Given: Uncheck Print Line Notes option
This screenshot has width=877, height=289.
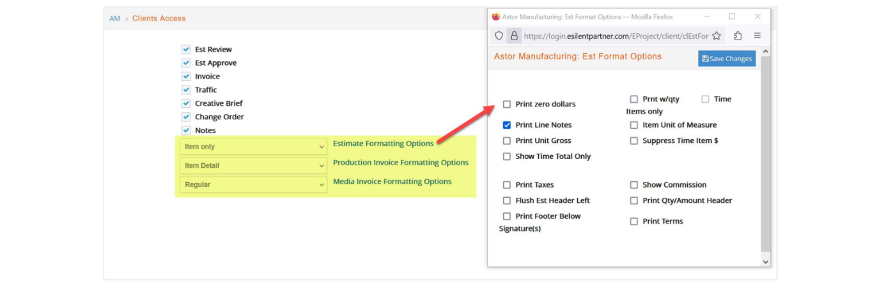Looking at the screenshot, I should coord(507,125).
